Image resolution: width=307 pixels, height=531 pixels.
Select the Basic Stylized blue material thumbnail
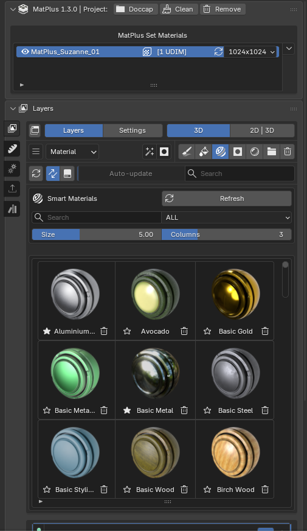[x=75, y=452]
